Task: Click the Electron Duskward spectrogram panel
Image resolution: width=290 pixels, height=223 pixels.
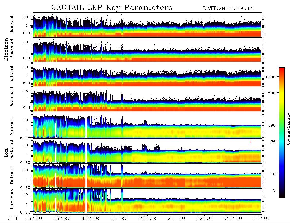Action: click(x=147, y=49)
